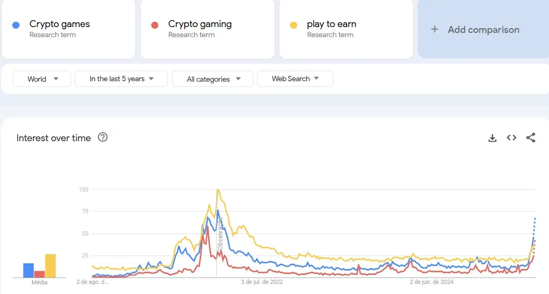Open the embed code icon

[x=511, y=137]
